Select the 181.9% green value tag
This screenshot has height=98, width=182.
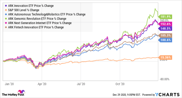[x=165, y=17]
